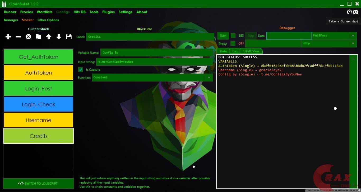The height and width of the screenshot is (192, 361).
Task: Open the Function dropdown showing Constant
Action: click(x=152, y=77)
